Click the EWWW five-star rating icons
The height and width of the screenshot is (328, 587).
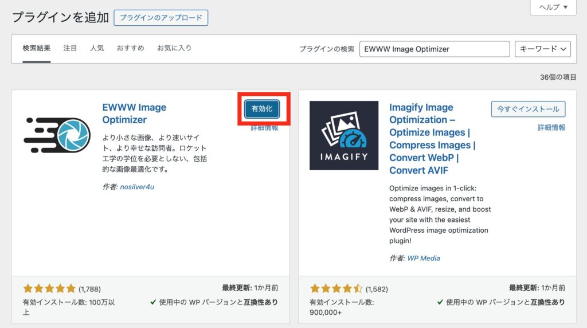point(49,288)
